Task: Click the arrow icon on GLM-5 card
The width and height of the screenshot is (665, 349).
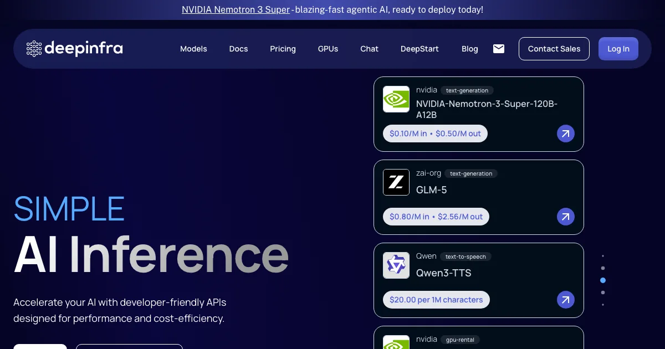Action: click(x=565, y=217)
